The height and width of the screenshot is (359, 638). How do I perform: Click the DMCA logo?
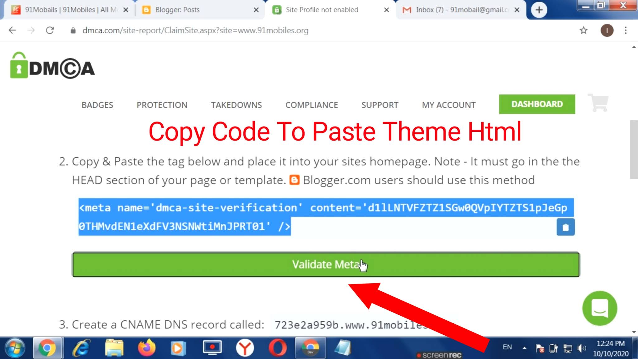coord(52,65)
